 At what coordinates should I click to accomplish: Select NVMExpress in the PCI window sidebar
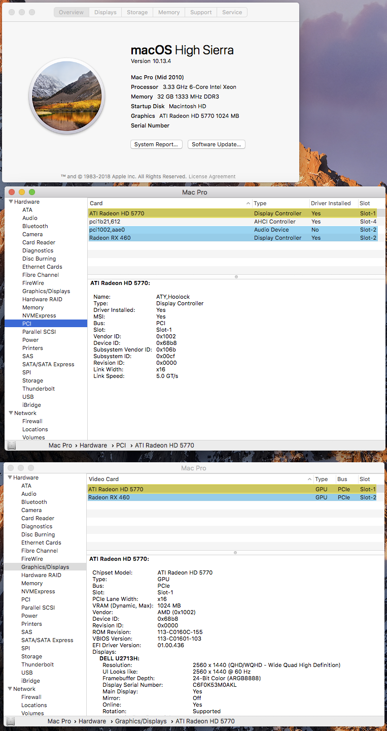39,315
